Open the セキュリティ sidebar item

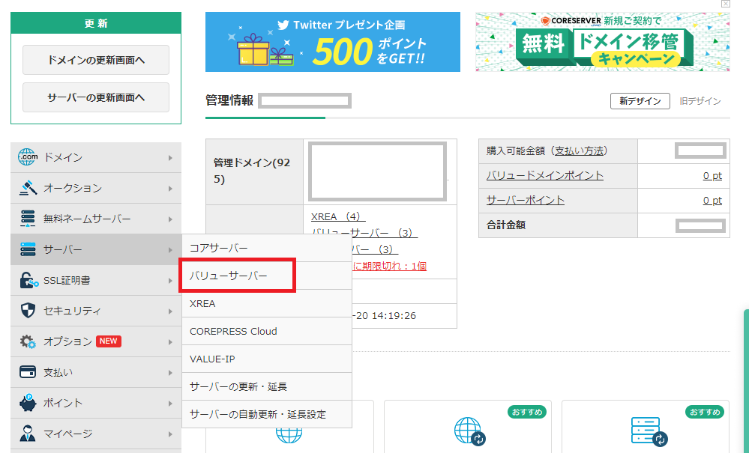tap(96, 311)
